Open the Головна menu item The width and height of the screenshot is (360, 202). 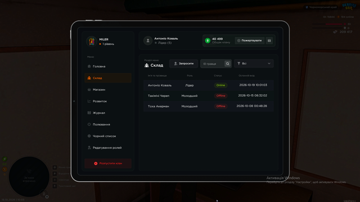(x=108, y=66)
